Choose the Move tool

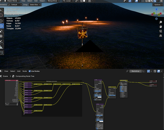(2, 21)
